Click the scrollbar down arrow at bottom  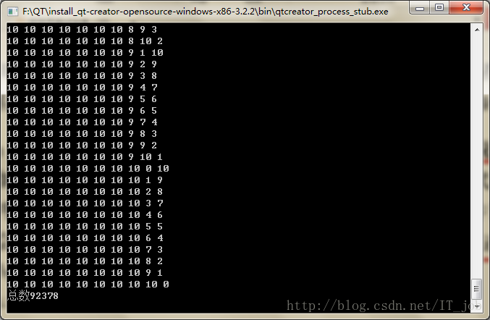tap(477, 306)
